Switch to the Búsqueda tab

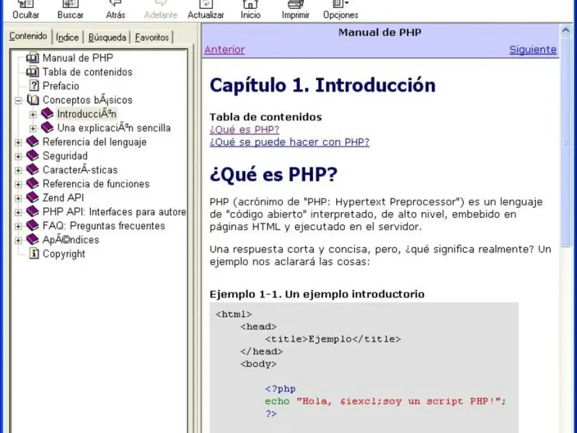coord(107,38)
